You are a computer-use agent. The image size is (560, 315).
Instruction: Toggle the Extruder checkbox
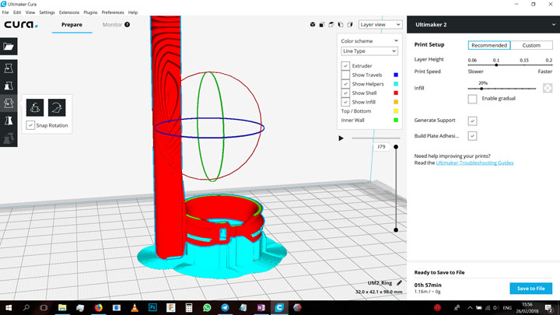coord(345,65)
